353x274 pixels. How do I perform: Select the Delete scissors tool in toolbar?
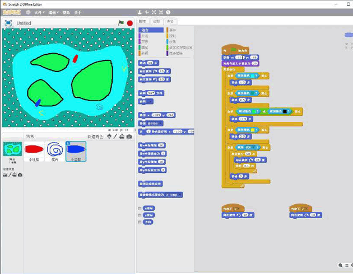147,12
